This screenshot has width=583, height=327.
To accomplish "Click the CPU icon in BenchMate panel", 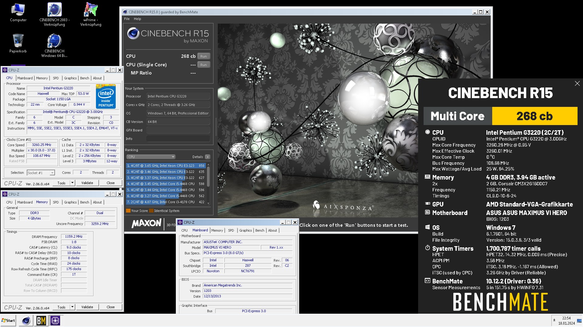I will coord(428,132).
